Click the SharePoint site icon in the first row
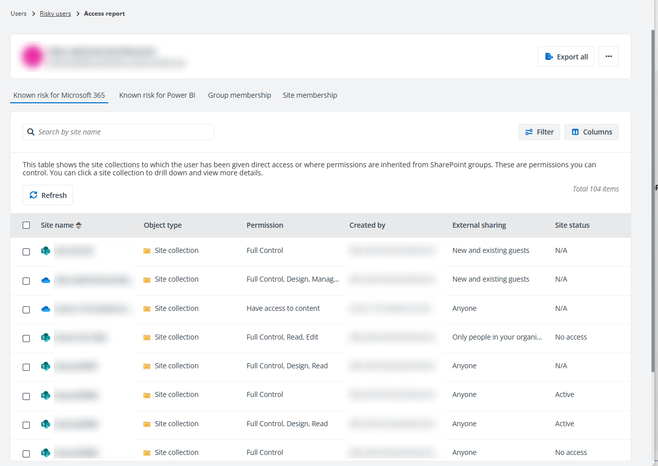658x466 pixels. click(x=45, y=250)
